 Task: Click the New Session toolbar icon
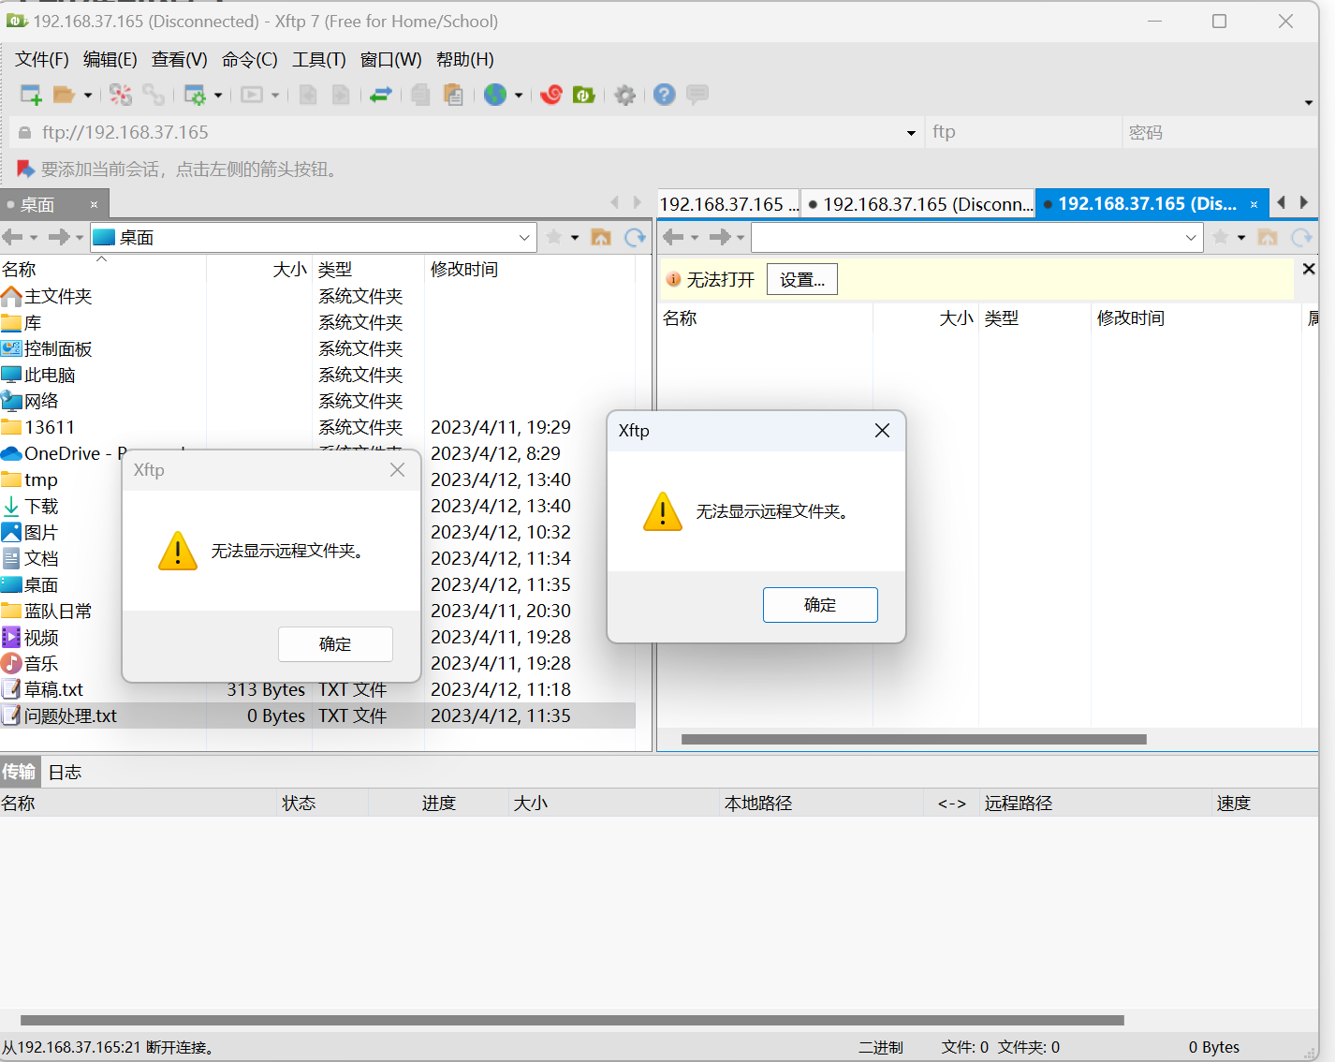pos(31,95)
